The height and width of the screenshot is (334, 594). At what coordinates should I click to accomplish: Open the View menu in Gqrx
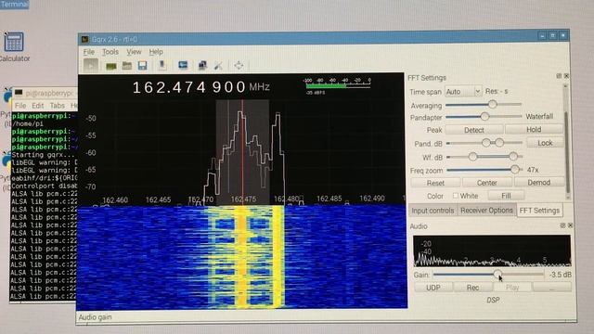[134, 52]
